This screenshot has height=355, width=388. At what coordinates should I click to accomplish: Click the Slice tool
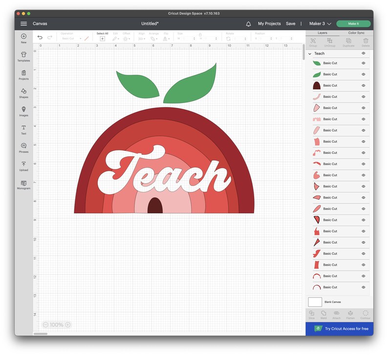312,314
